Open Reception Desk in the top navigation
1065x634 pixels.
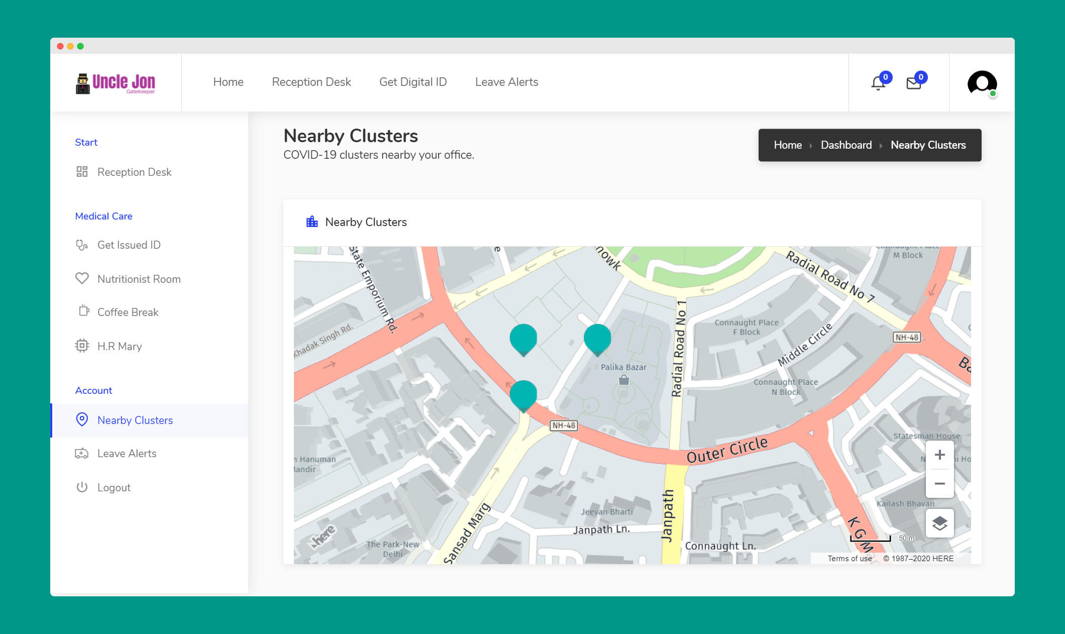point(311,82)
